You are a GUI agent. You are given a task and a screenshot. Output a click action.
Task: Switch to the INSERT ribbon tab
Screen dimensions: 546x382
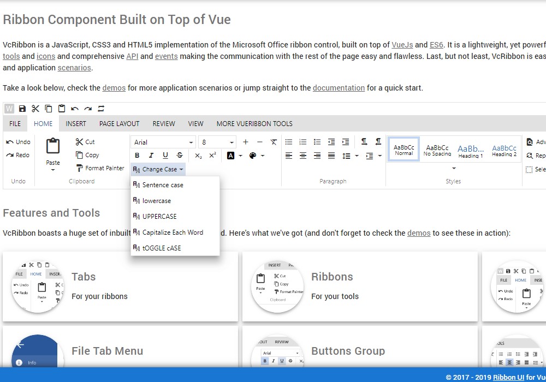tap(75, 123)
